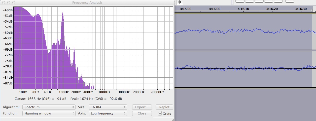Click the 7000Hz label on the frequency axis
This screenshot has height=121, width=316.
pos(139,92)
